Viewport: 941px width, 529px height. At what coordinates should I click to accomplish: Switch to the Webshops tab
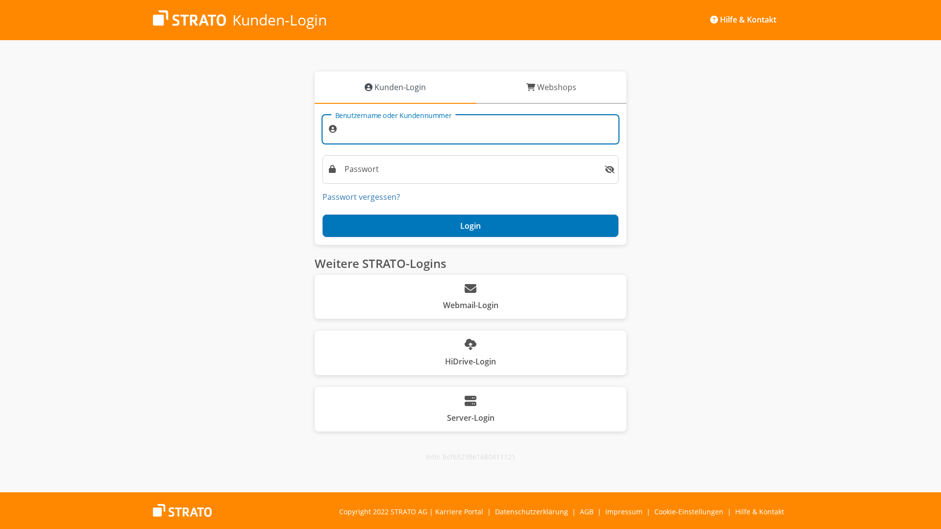551,87
